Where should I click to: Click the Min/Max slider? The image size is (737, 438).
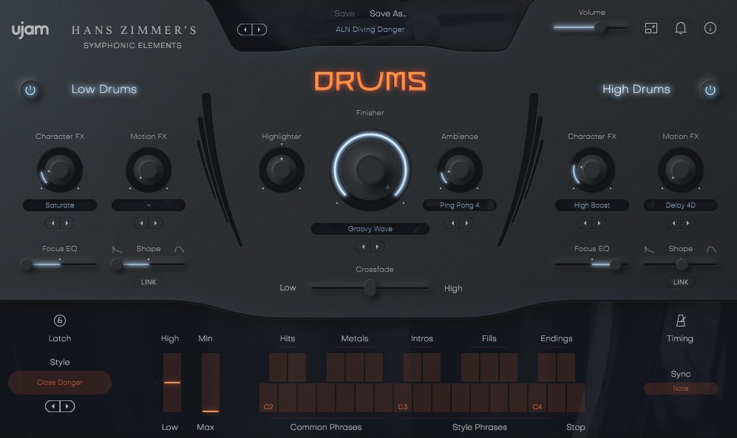[x=211, y=383]
